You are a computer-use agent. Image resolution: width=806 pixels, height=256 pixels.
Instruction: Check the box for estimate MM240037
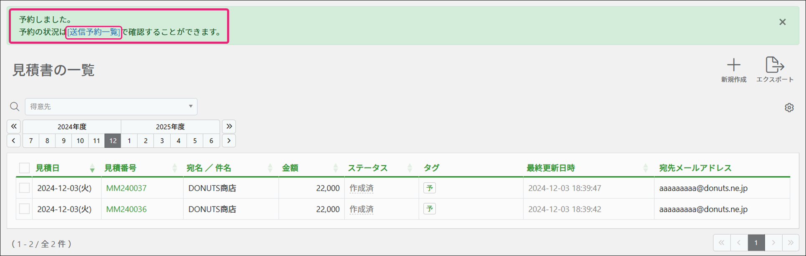[25, 188]
